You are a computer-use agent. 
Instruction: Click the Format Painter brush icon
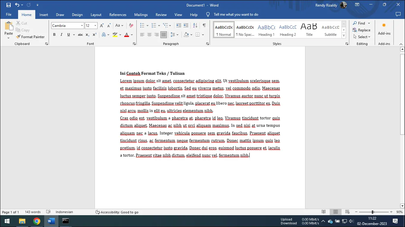(18, 37)
